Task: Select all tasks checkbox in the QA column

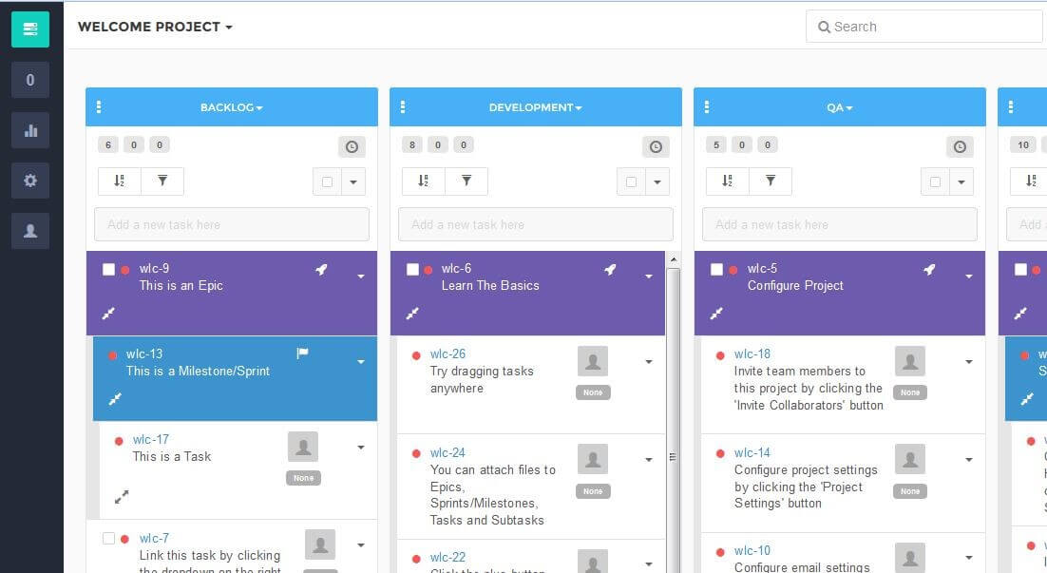Action: tap(936, 181)
